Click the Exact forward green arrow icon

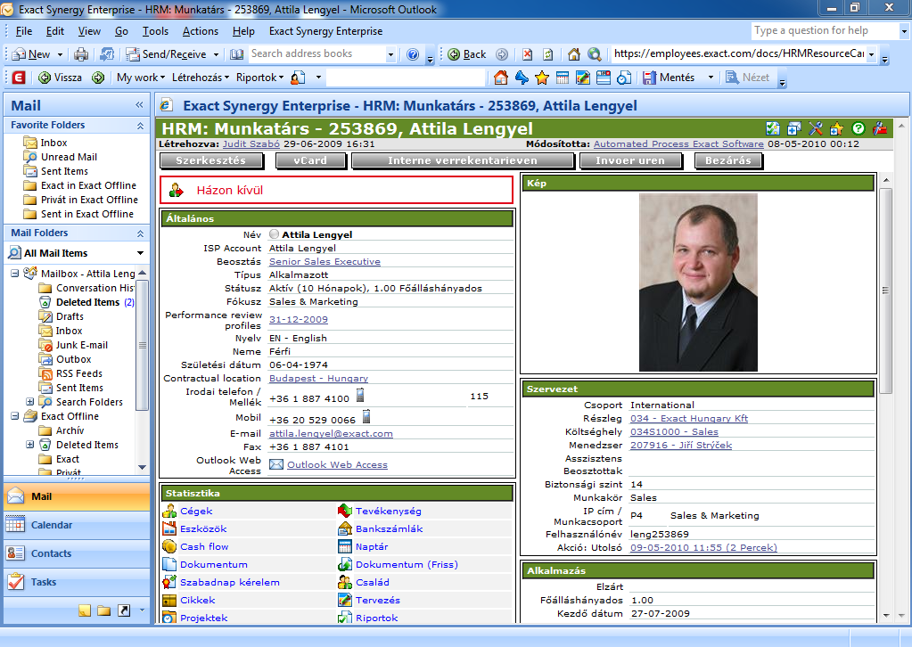point(98,78)
